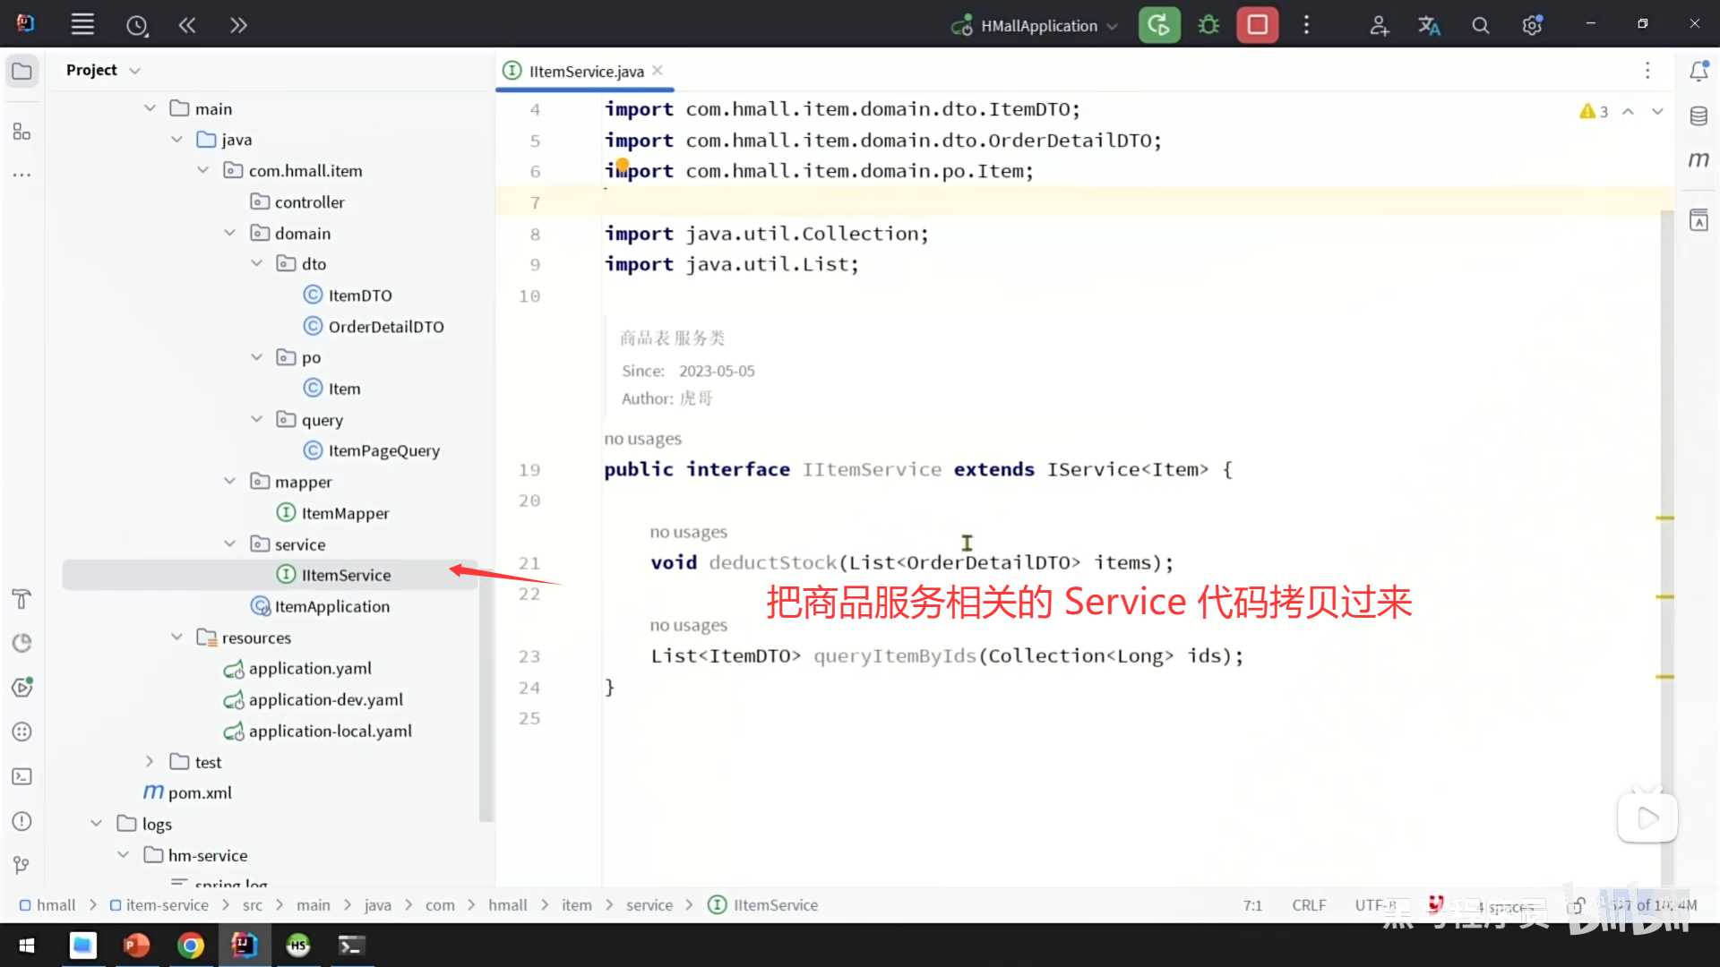Close the IItemService.java tab
Image resolution: width=1720 pixels, height=967 pixels.
pyautogui.click(x=658, y=71)
